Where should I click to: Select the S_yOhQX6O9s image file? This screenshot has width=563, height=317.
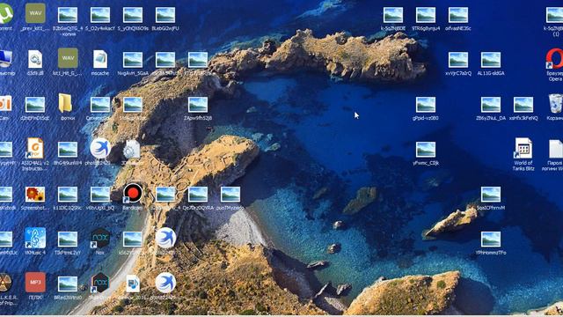(x=133, y=16)
